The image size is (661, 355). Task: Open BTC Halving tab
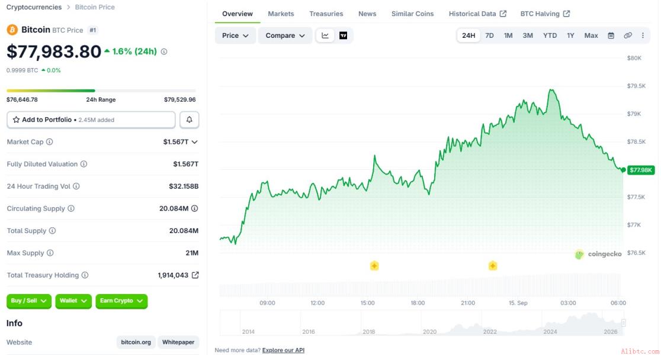pyautogui.click(x=545, y=14)
